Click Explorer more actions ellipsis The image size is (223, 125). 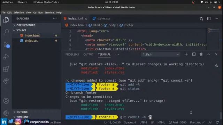pos(55,18)
